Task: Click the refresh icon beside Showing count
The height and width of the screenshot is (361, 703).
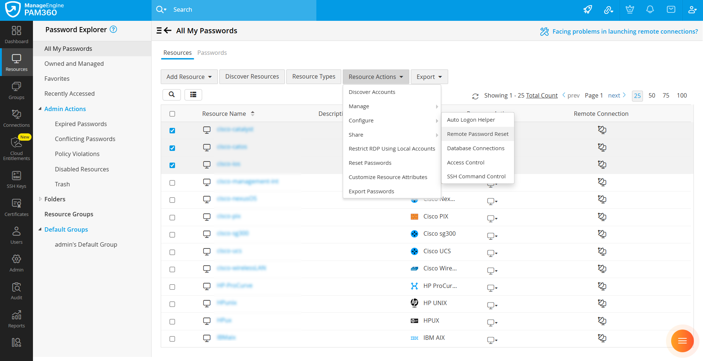Action: pos(475,96)
